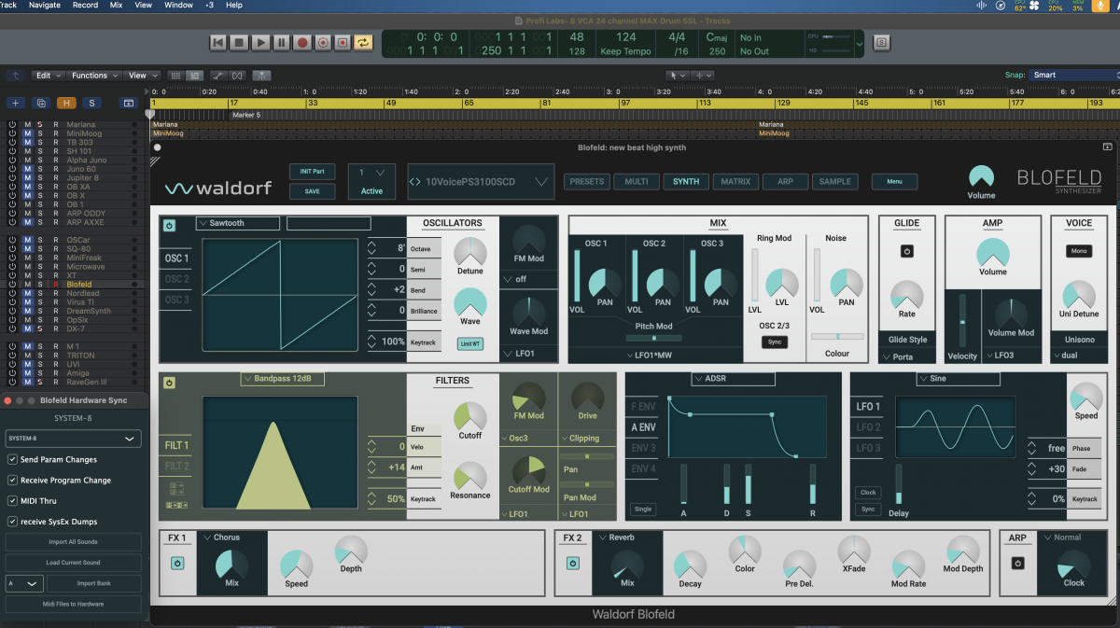Toggle the filter section power icon

pyautogui.click(x=169, y=382)
